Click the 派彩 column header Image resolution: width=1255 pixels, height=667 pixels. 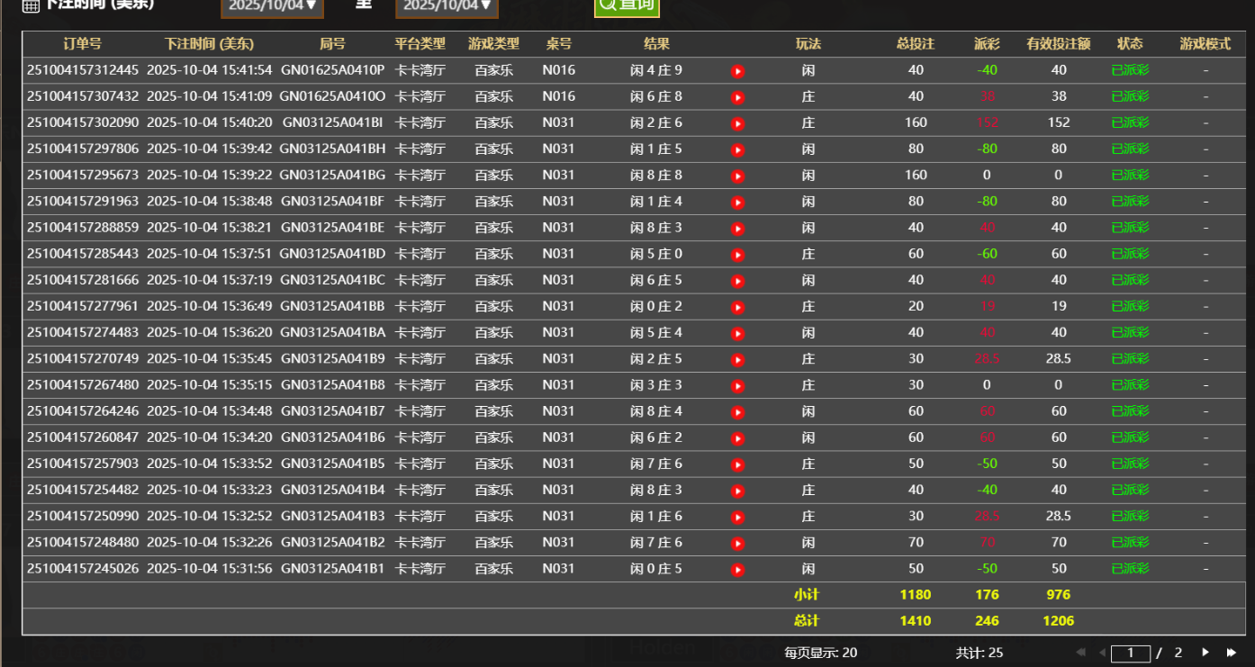[987, 44]
